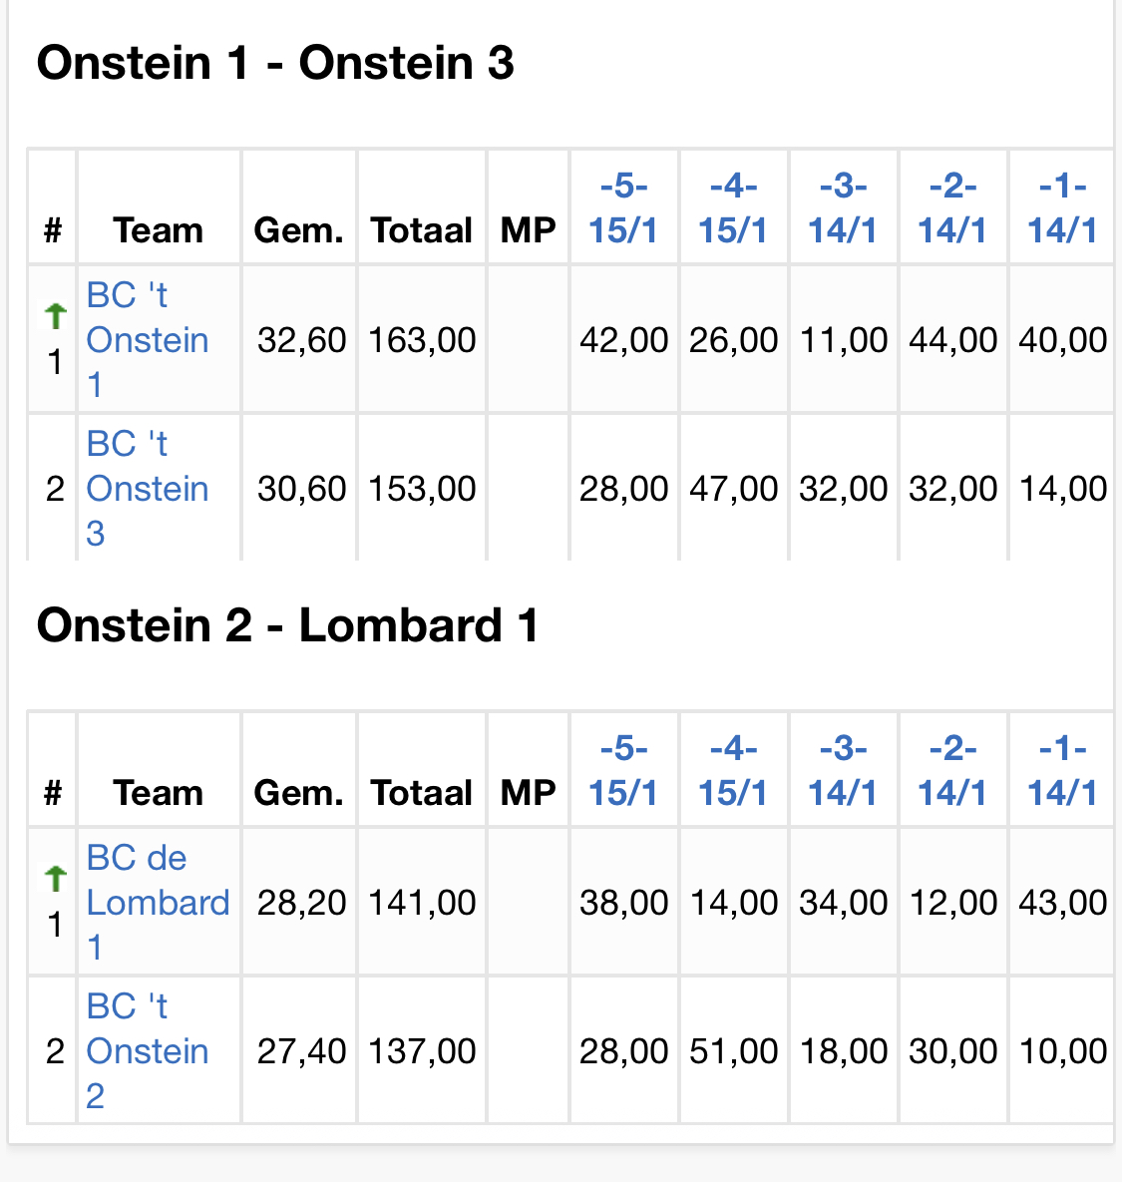Open round -4- 15/1 in the Onstein 1 - Onstein 3 table

733,208
